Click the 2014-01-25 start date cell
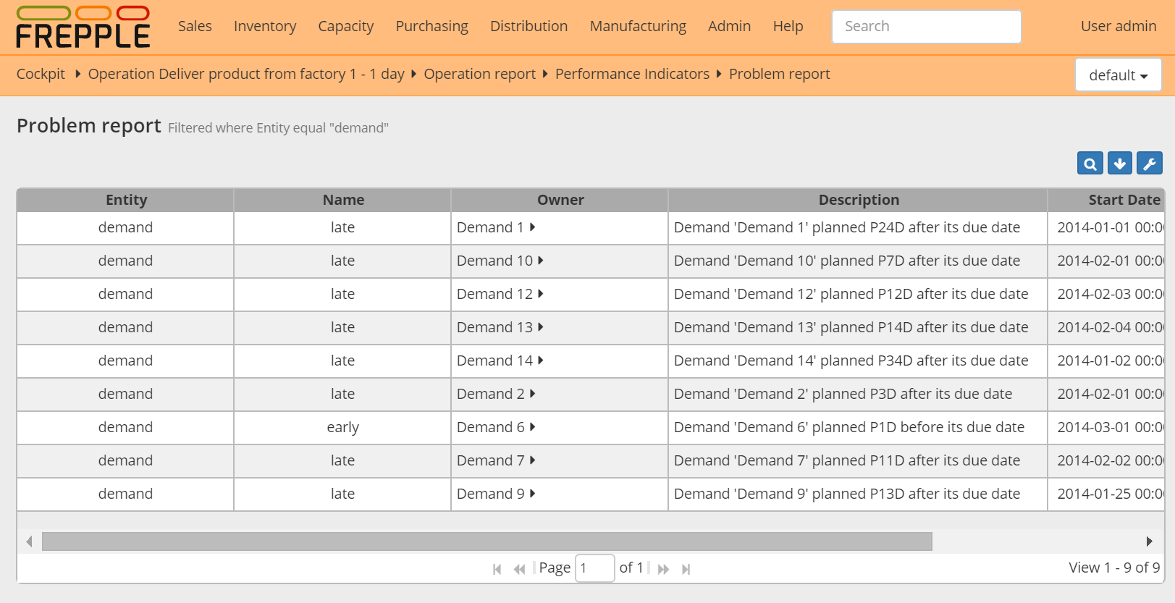Viewport: 1175px width, 603px height. (x=1106, y=494)
